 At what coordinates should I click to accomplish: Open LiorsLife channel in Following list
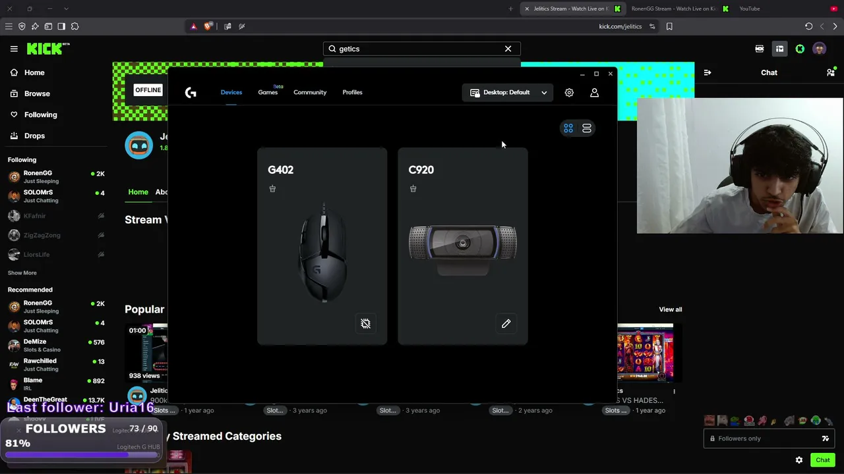pyautogui.click(x=56, y=254)
